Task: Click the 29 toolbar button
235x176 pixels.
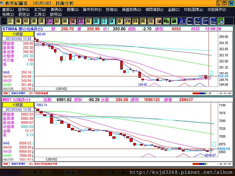Action: click(x=127, y=21)
